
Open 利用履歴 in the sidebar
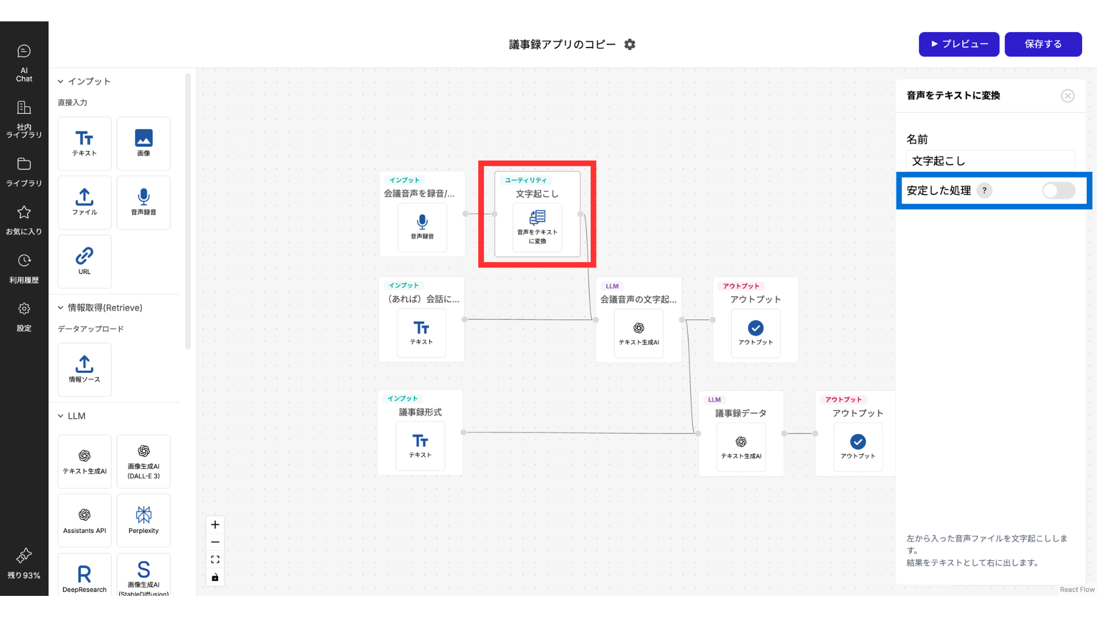[x=24, y=268]
